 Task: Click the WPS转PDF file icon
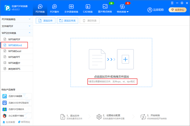tap(5, 39)
